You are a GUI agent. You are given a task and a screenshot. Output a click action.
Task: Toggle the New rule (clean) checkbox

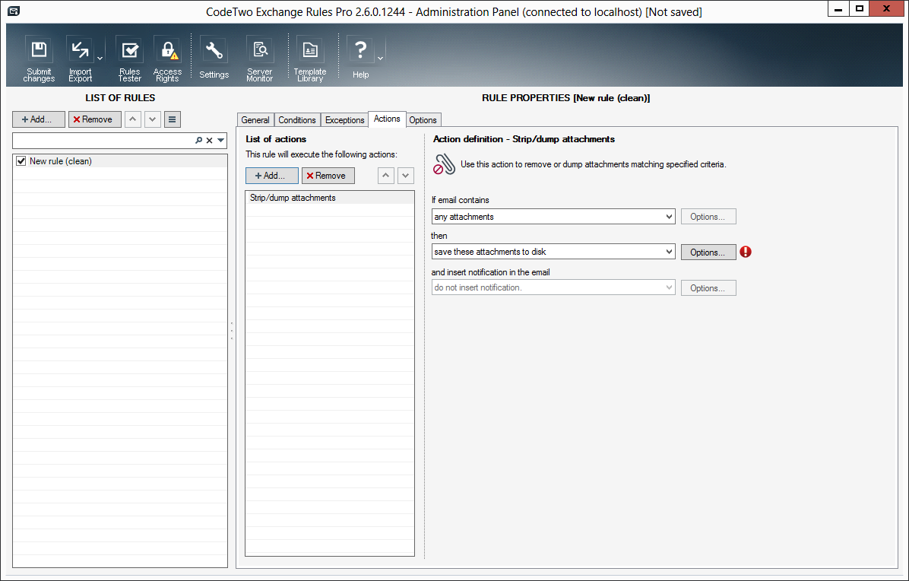point(21,161)
